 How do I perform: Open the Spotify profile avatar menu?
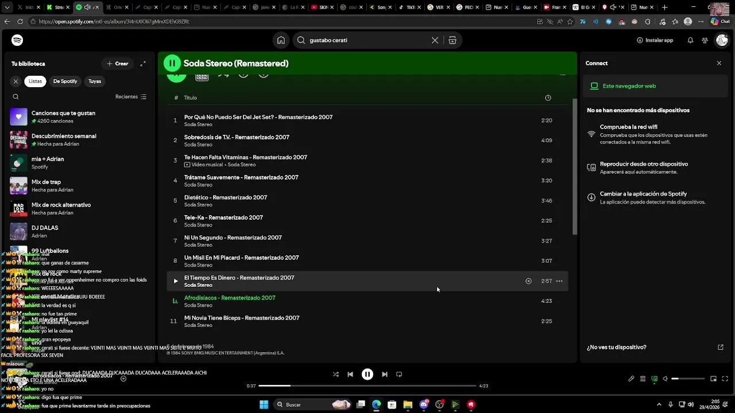(722, 40)
